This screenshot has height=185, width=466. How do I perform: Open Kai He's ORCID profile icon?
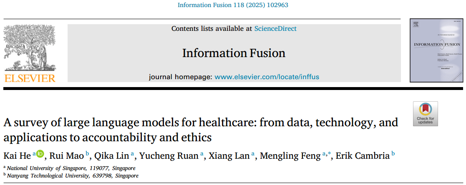40,155
